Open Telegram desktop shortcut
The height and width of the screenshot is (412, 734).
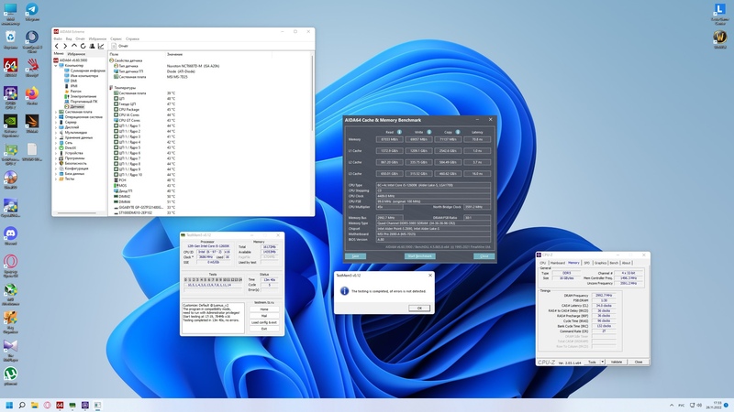pyautogui.click(x=32, y=12)
